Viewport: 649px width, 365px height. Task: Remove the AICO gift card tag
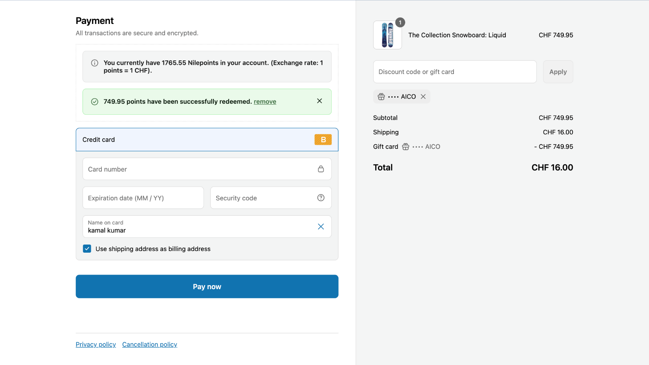423,97
